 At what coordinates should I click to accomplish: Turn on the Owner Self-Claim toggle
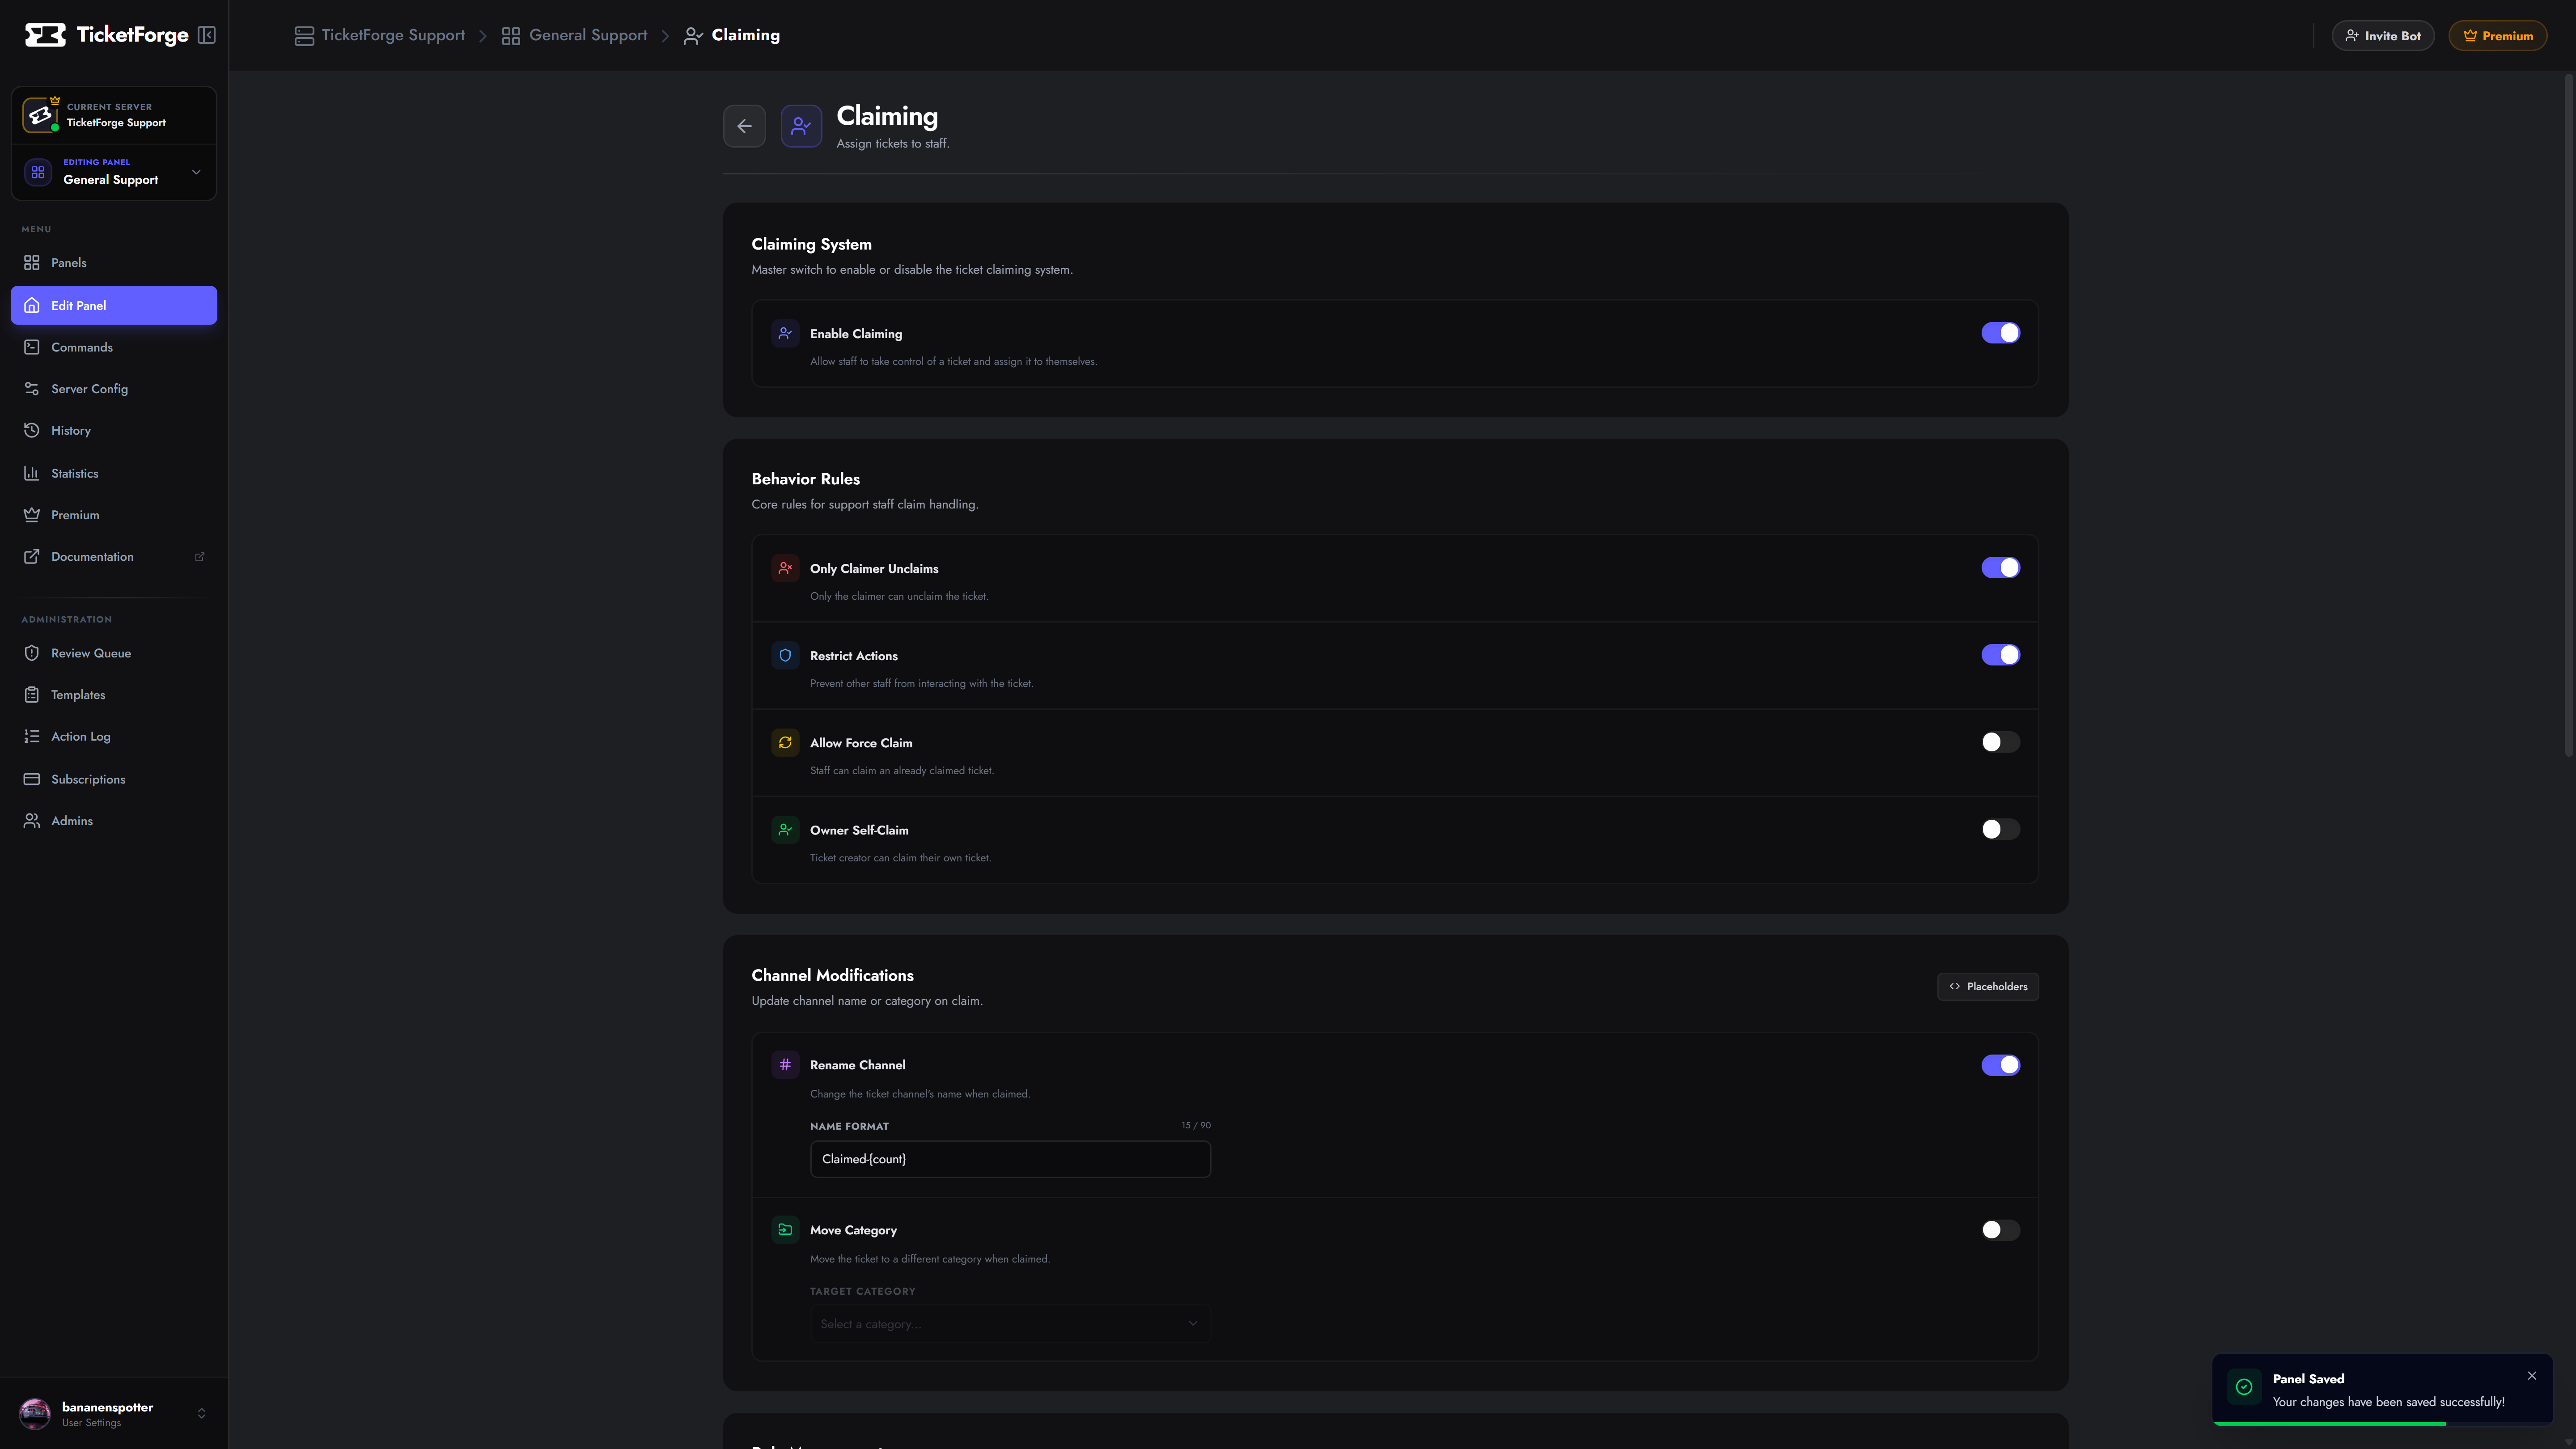tap(2000, 829)
